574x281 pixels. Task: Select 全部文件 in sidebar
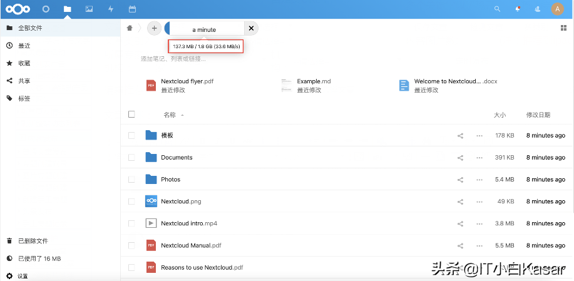[60, 28]
